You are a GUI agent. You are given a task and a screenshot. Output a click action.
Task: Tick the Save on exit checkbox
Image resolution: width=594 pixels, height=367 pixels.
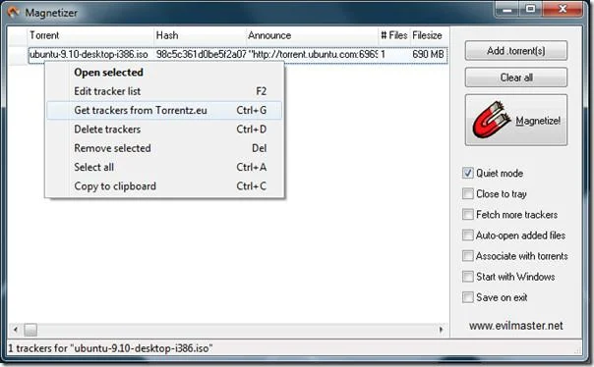click(x=468, y=297)
